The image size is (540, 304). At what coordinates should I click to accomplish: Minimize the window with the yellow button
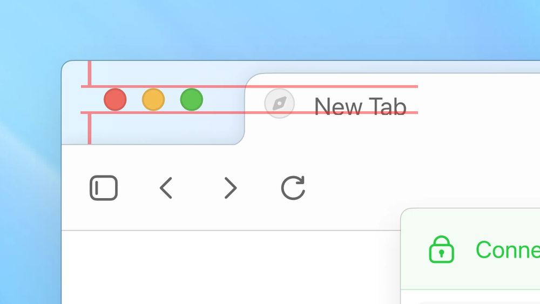pos(153,99)
